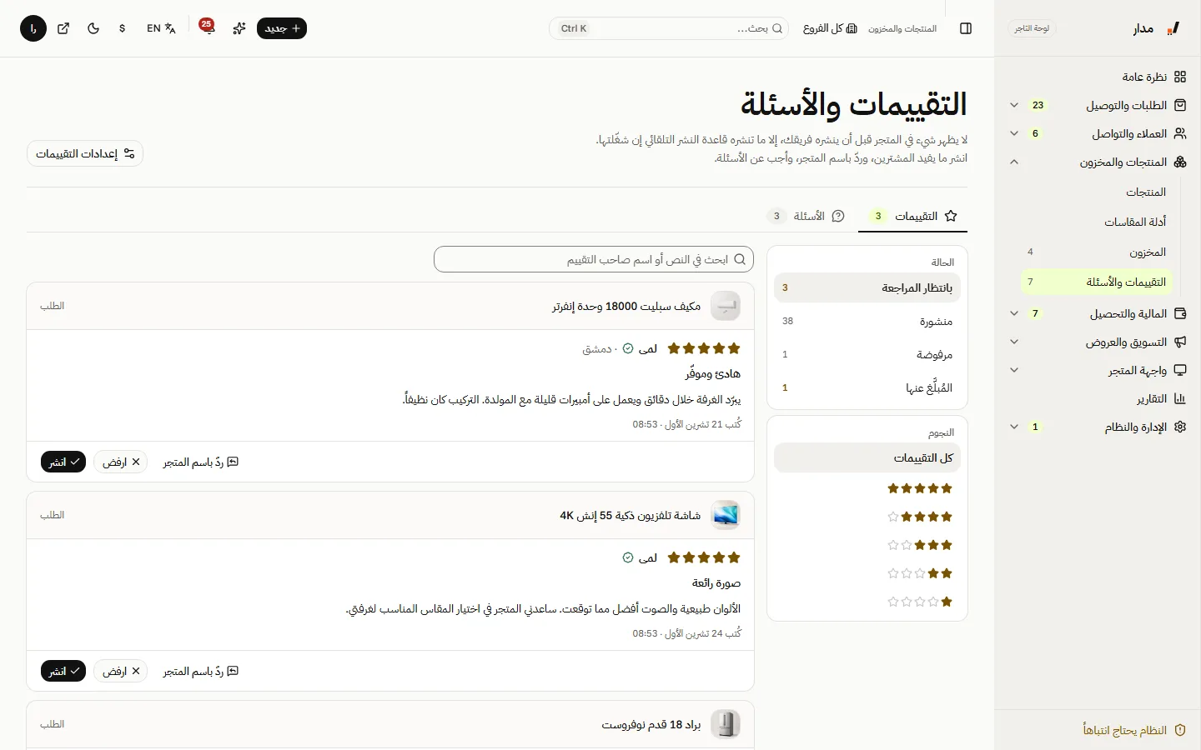The height and width of the screenshot is (750, 1201).
Task: Open the AI sparkle assistant icon
Action: coord(239,28)
